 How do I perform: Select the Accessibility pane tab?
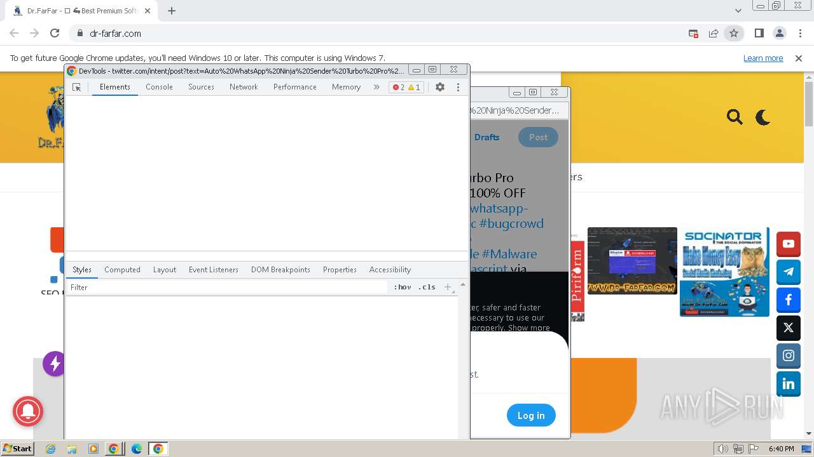pos(390,270)
